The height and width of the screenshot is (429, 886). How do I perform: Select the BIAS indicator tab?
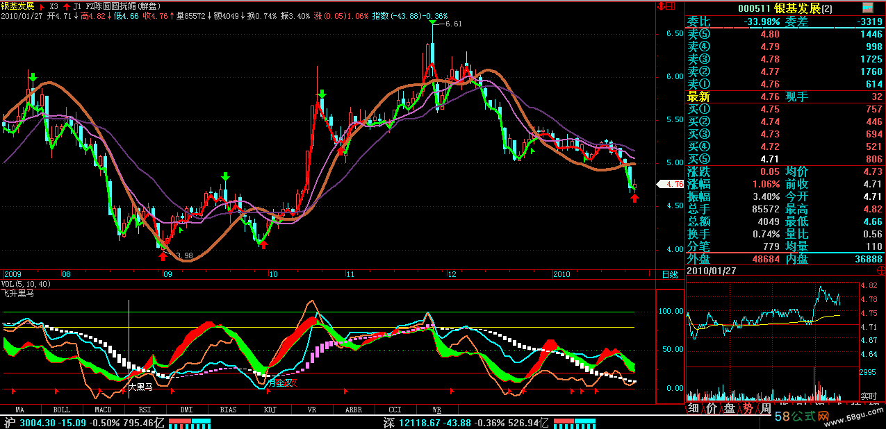point(228,410)
